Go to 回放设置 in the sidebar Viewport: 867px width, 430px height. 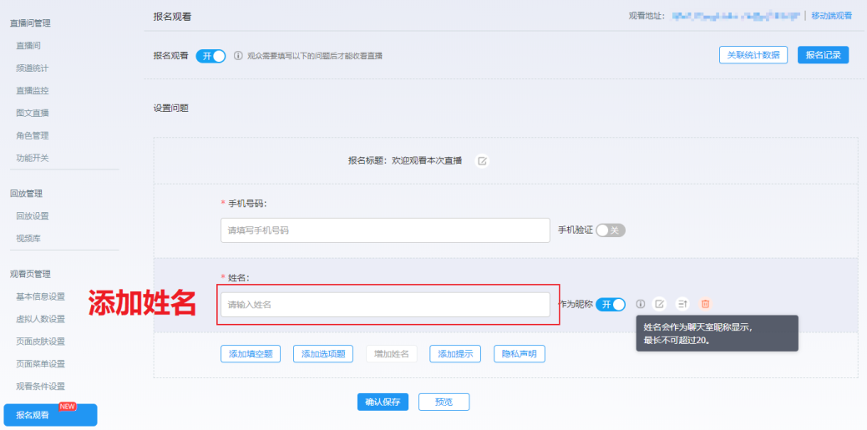[x=33, y=215]
